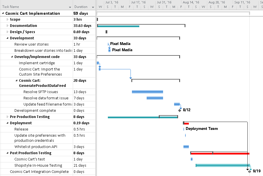The height and width of the screenshot is (176, 263).
Task: Click the Sep 11, '16 timescale header
Action: (x=242, y=2)
